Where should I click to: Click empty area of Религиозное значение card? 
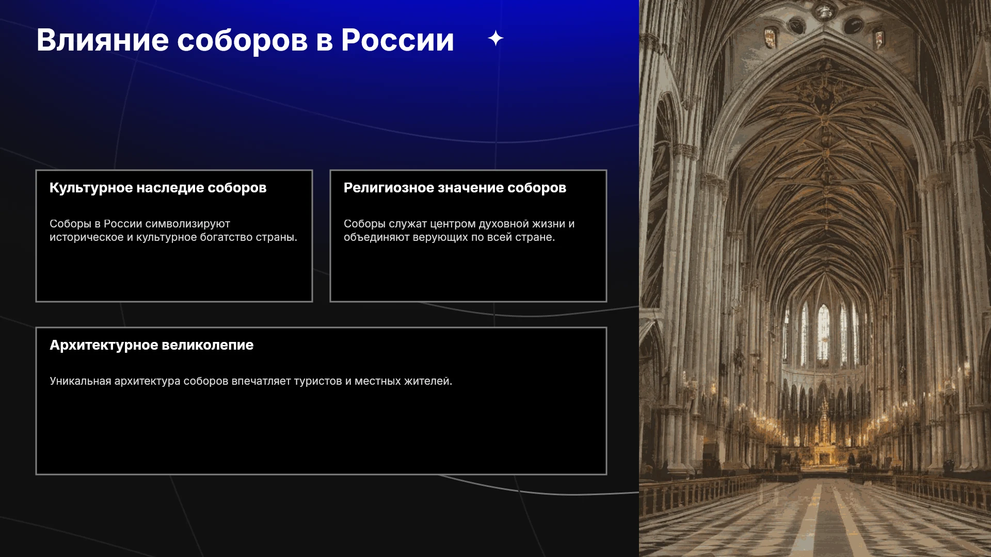[x=468, y=273]
